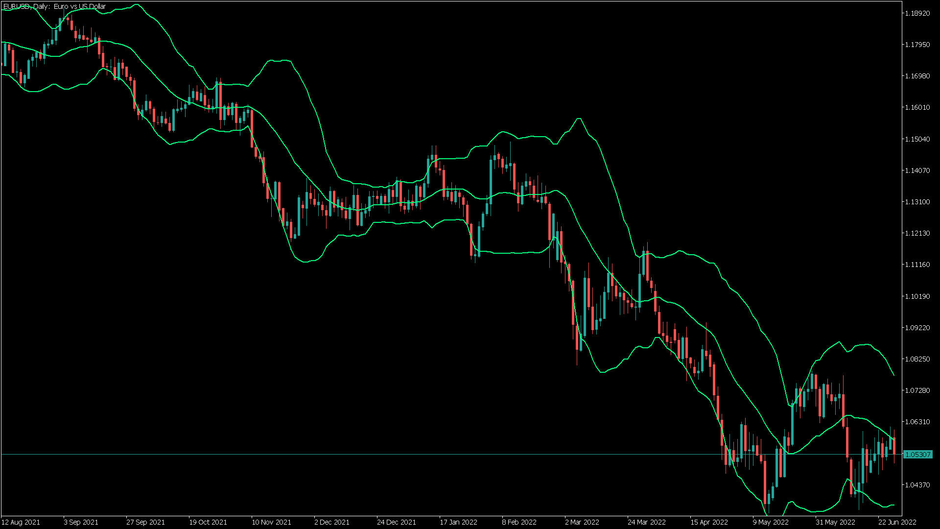Click the 17 Jan 2022 date label
The width and height of the screenshot is (940, 529).
coord(458,522)
